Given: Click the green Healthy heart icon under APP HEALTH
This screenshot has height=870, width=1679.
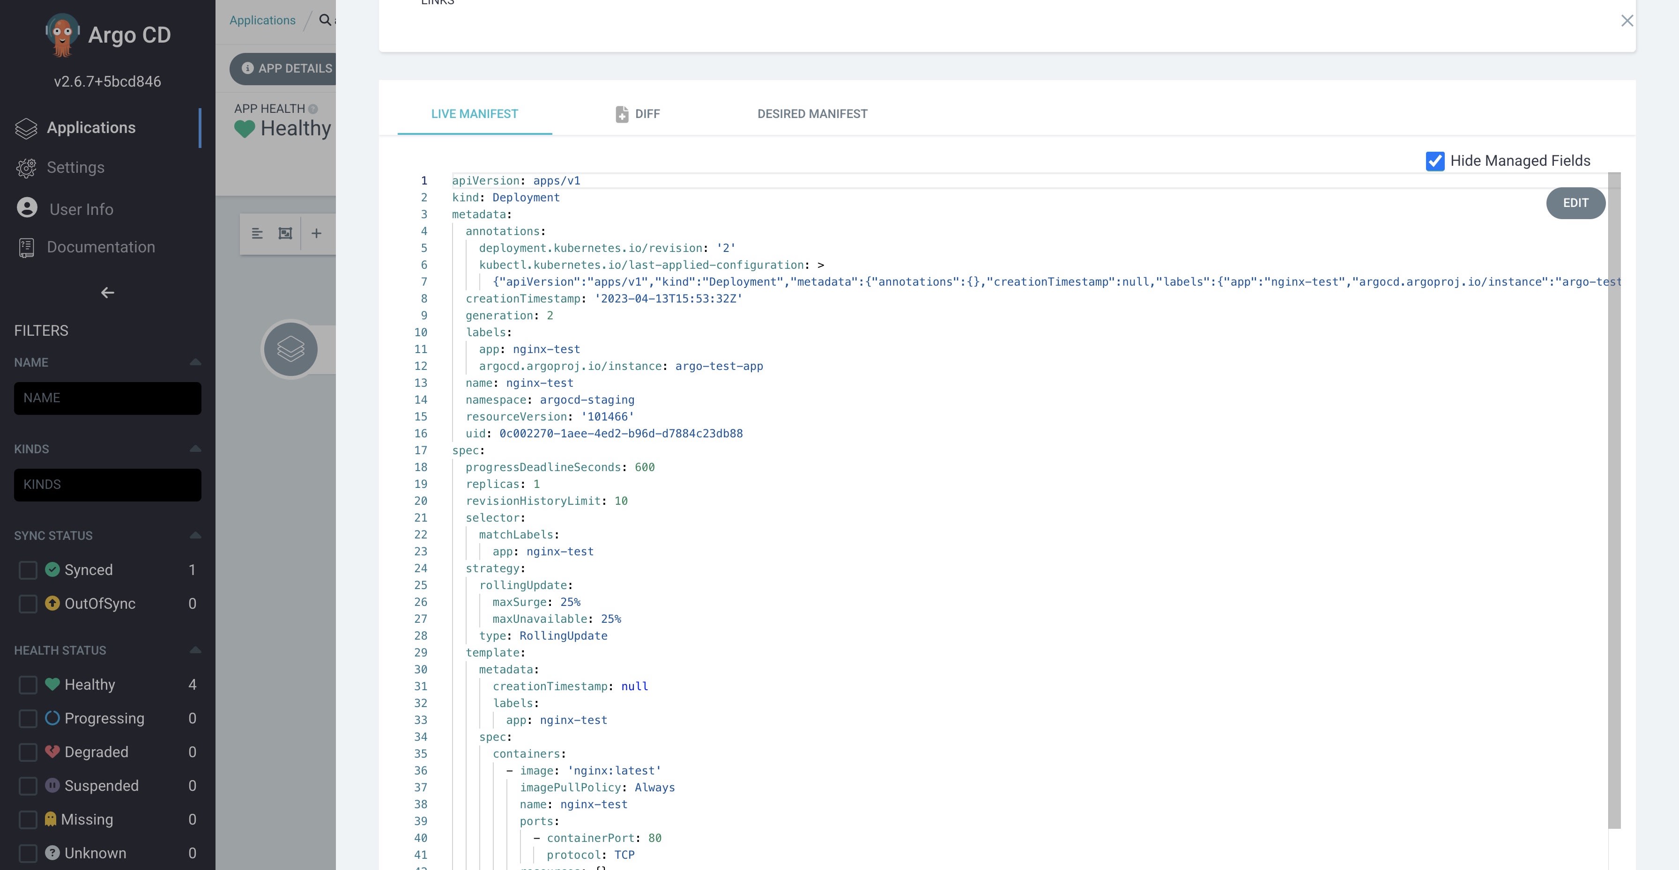Looking at the screenshot, I should 245,129.
